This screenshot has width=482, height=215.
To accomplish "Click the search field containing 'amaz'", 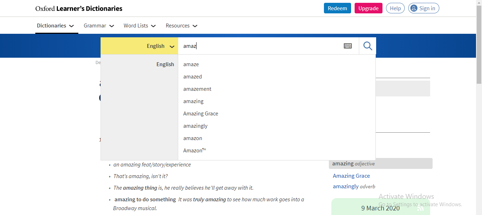I will click(261, 46).
